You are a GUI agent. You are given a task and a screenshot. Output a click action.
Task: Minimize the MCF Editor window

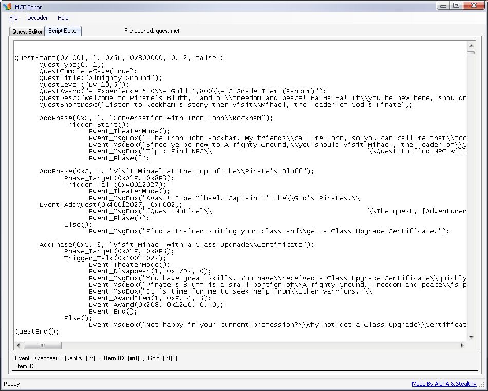coord(443,6)
